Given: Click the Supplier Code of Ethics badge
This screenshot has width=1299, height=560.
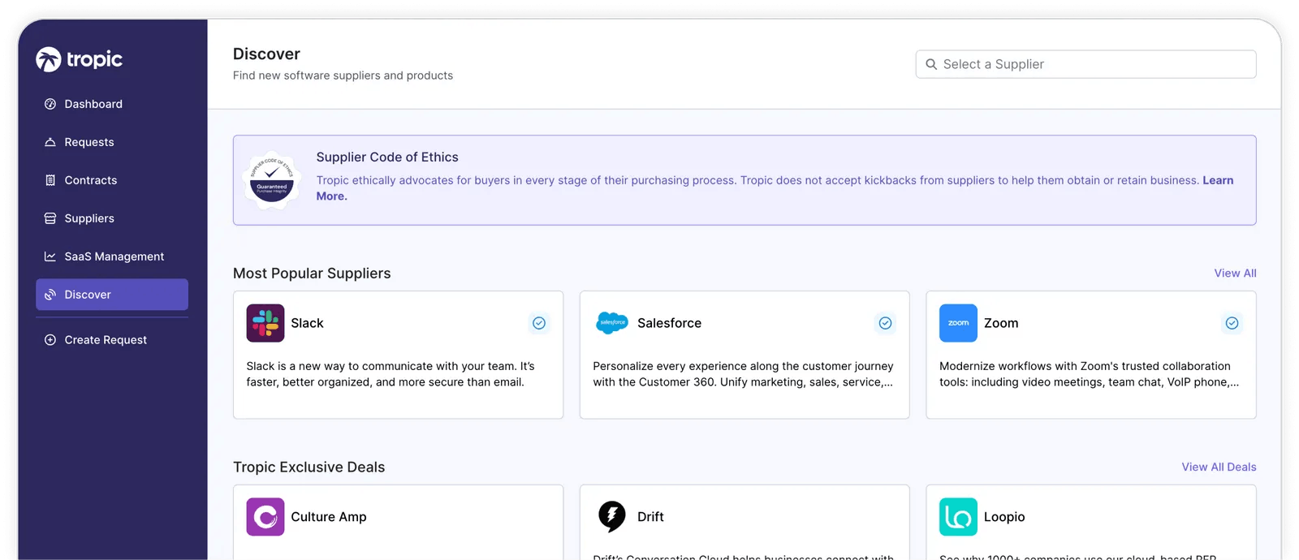Looking at the screenshot, I should (x=272, y=180).
